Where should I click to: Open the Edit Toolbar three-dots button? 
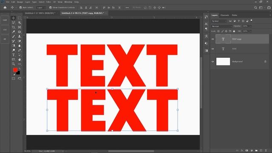pyautogui.click(x=20, y=64)
